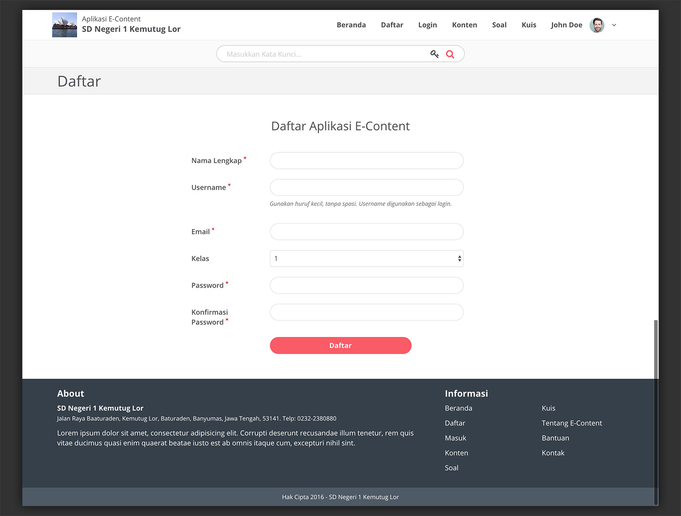Open Tentang E-Content footer link
The width and height of the screenshot is (681, 516).
pyautogui.click(x=572, y=423)
